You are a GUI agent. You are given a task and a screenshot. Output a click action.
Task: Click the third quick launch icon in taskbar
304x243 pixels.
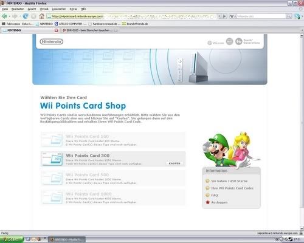pos(40,239)
